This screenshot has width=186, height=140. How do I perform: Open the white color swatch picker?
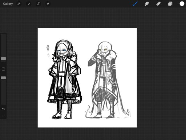coord(182,4)
